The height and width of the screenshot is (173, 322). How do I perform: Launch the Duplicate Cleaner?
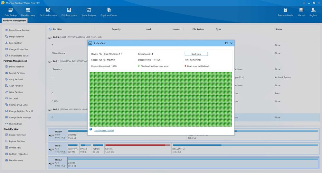tap(109, 12)
